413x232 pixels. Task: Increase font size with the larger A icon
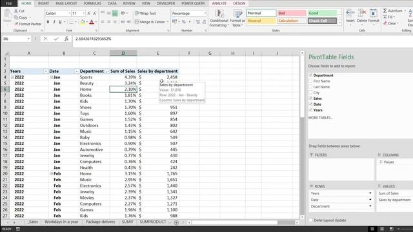point(89,13)
